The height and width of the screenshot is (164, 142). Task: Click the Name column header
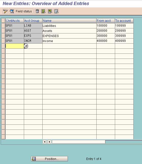(x=69, y=21)
